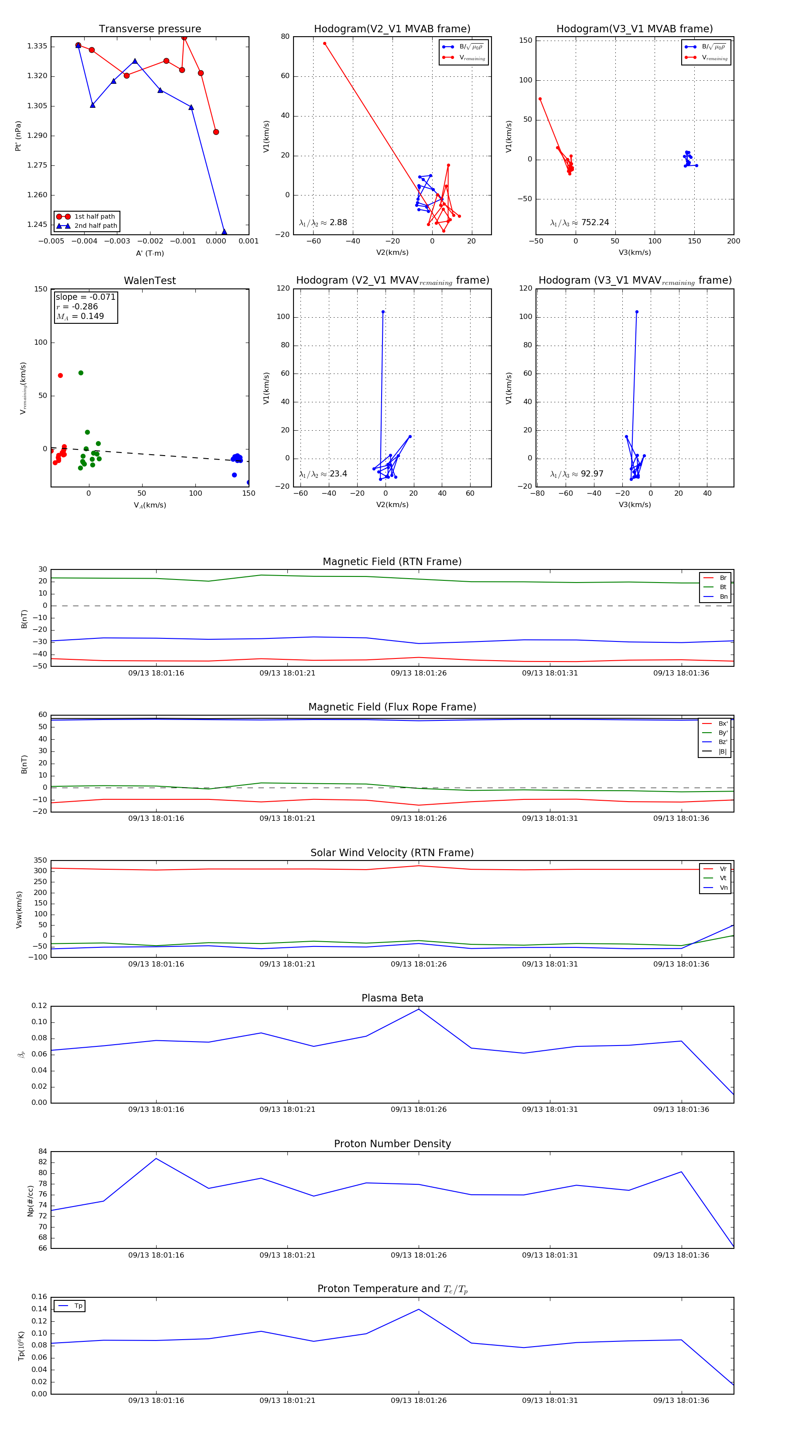Select the 'Magnetic Field (Flux Rope Frame)' title
Image resolution: width=785 pixels, height=1440 pixels.
click(x=392, y=707)
